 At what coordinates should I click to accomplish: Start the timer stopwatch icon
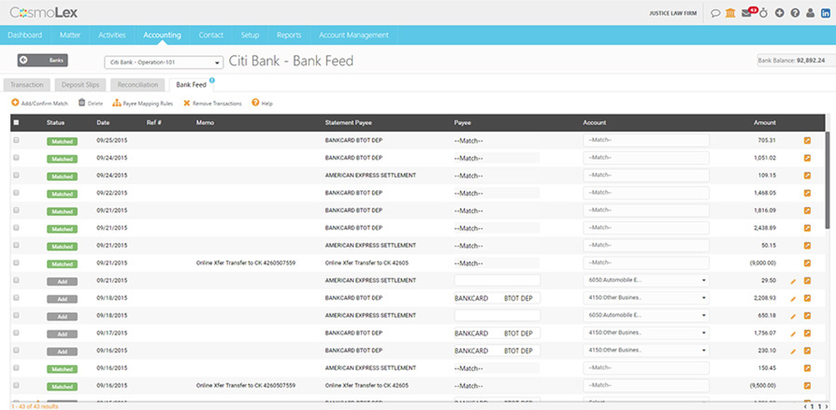[x=763, y=13]
